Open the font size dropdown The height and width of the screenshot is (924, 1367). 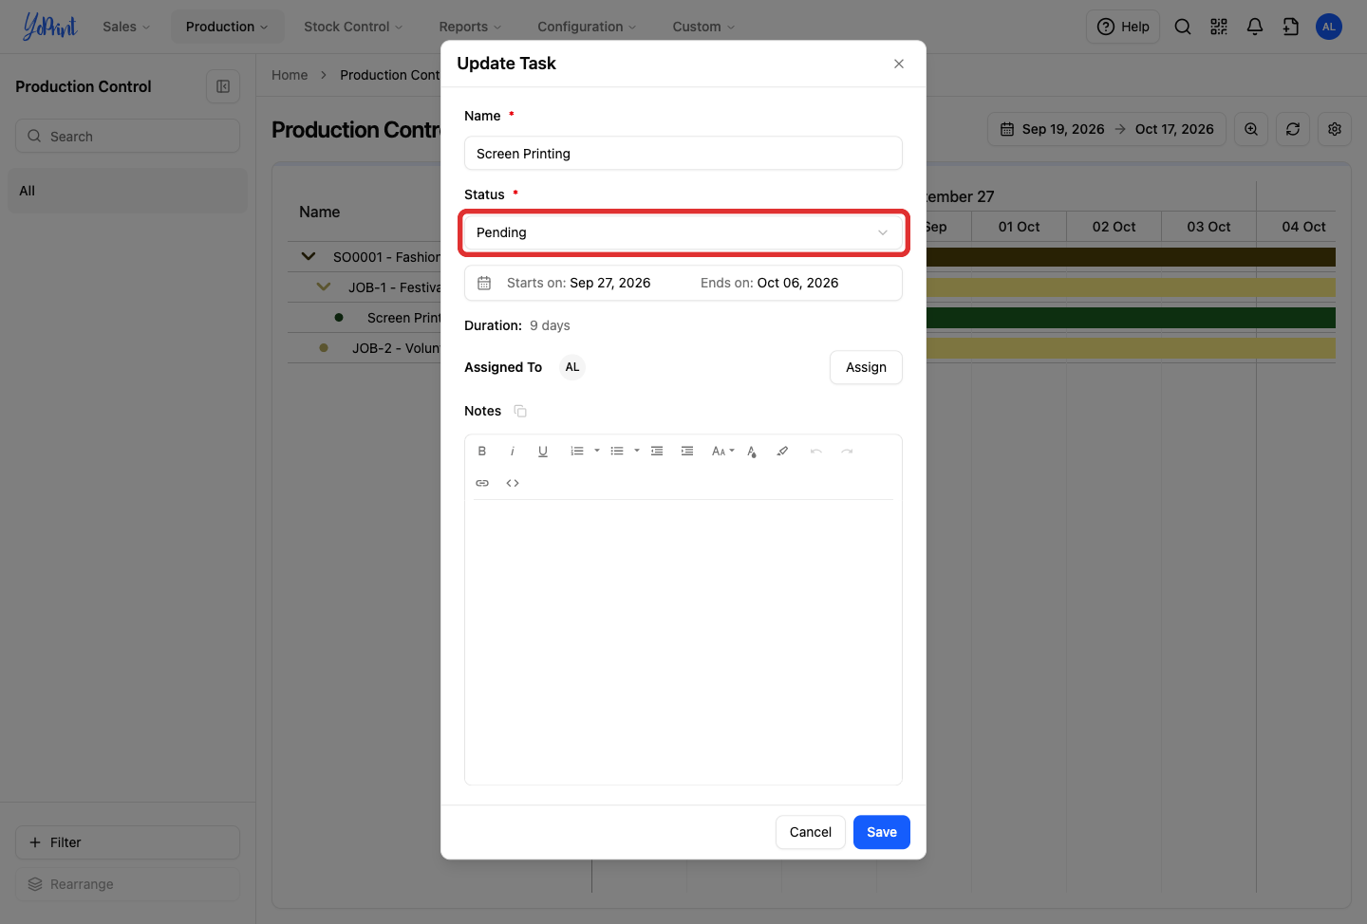(x=723, y=452)
